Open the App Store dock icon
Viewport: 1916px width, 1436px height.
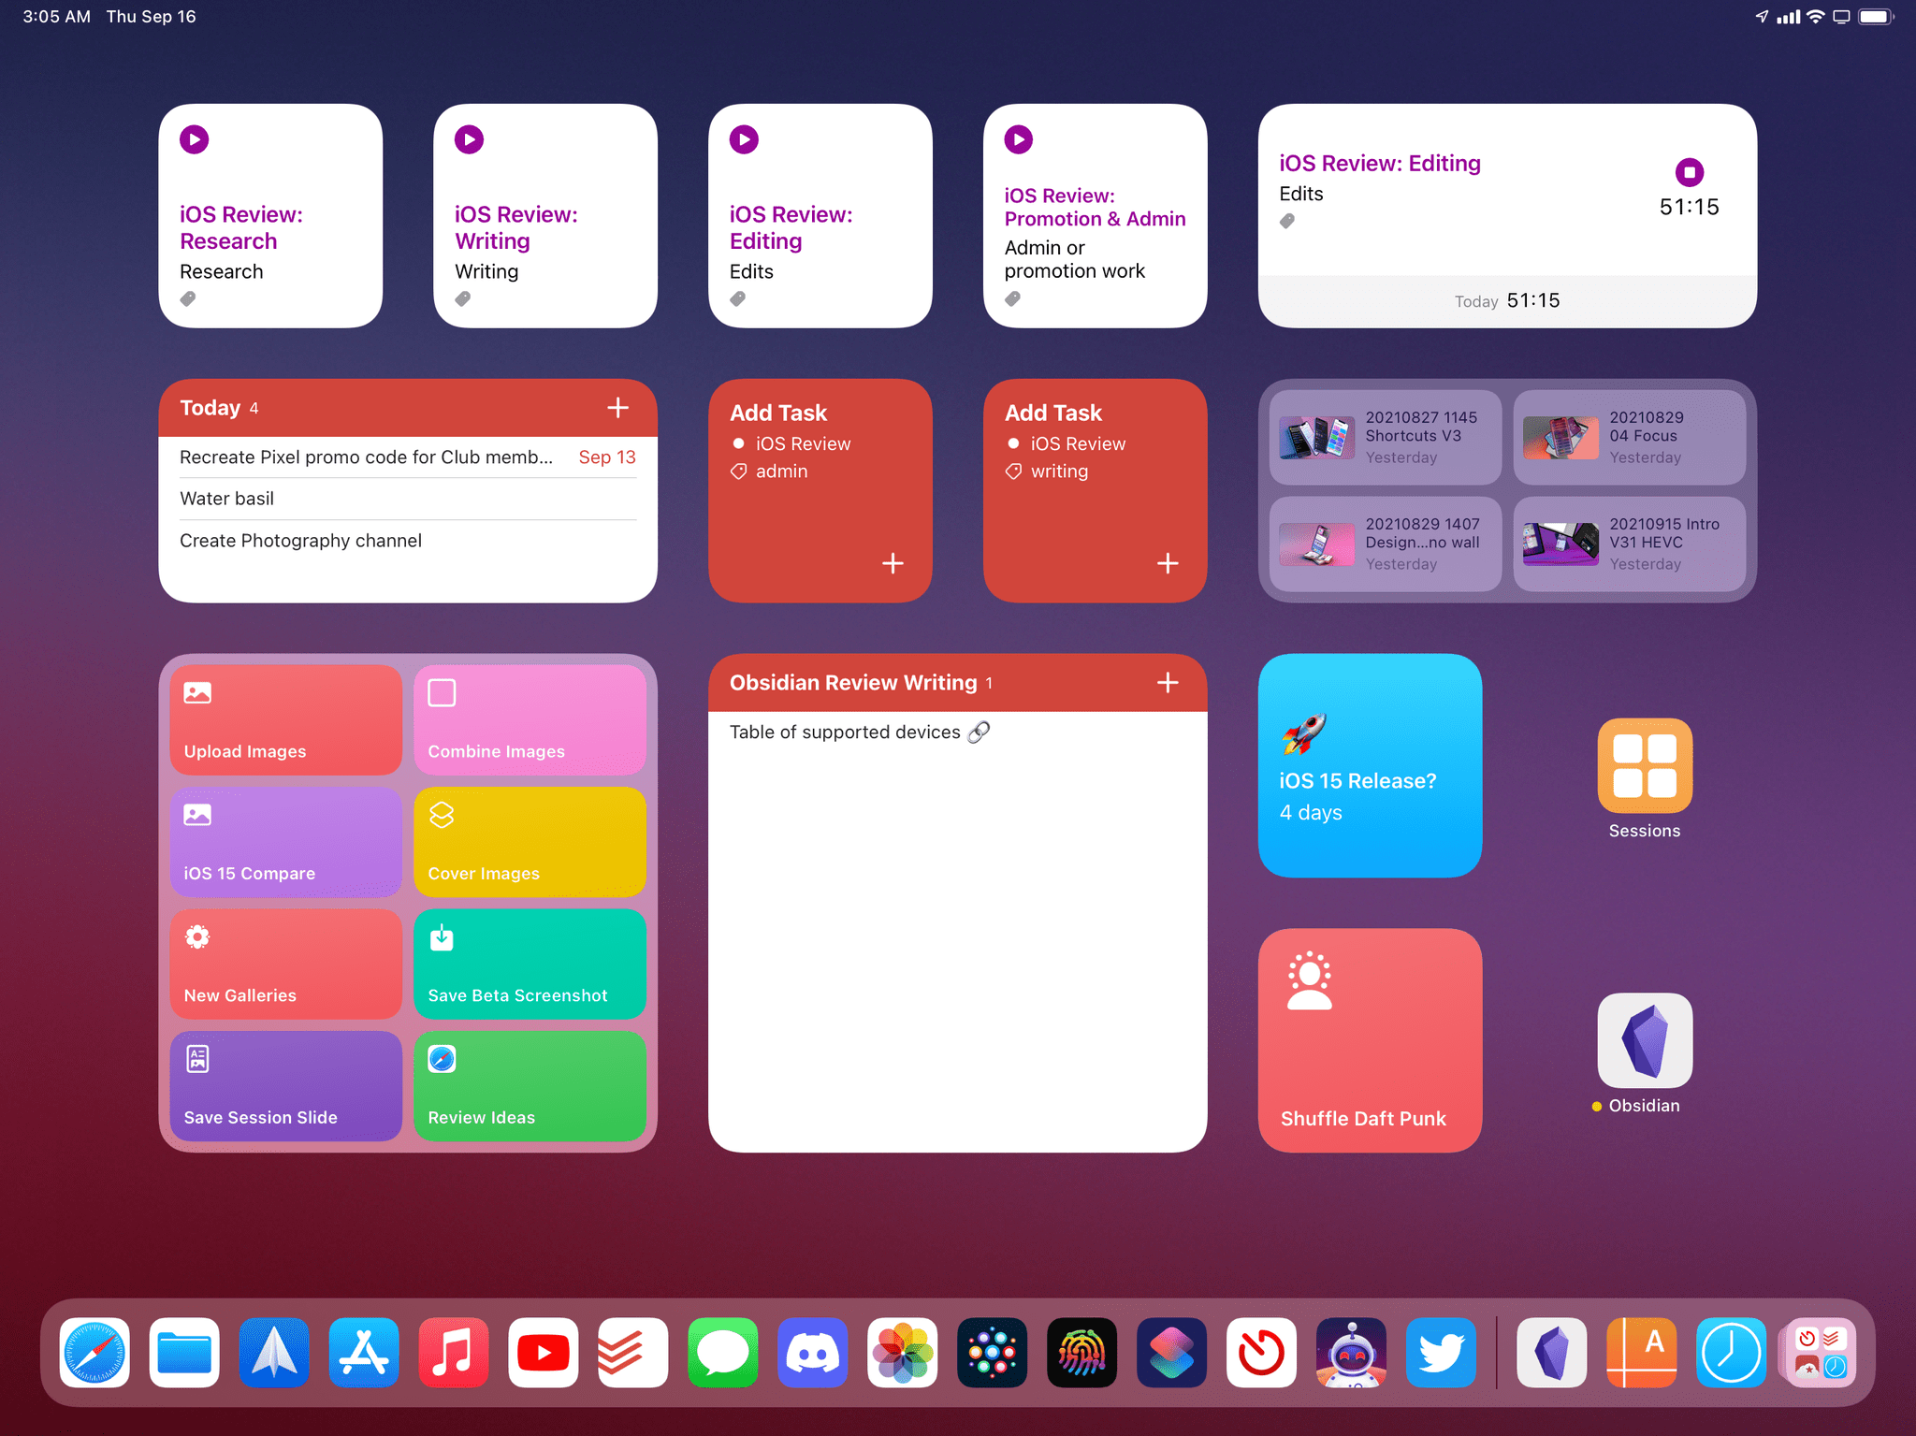(364, 1352)
